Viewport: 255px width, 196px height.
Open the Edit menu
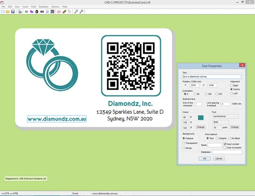click(10, 7)
